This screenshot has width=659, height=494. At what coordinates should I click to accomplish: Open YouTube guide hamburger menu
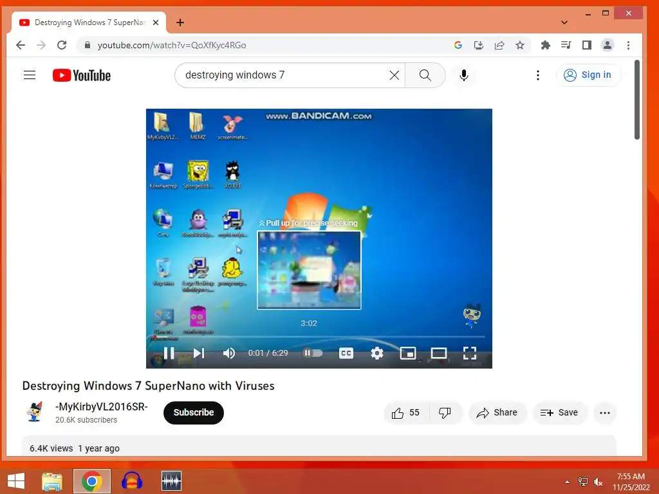pyautogui.click(x=30, y=75)
